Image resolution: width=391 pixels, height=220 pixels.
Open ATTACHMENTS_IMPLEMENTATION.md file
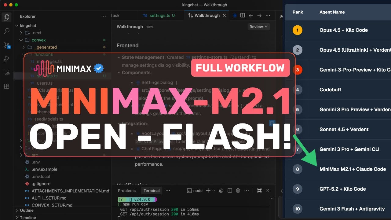point(70,191)
